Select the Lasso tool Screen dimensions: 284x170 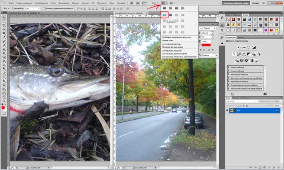[x=4, y=26]
